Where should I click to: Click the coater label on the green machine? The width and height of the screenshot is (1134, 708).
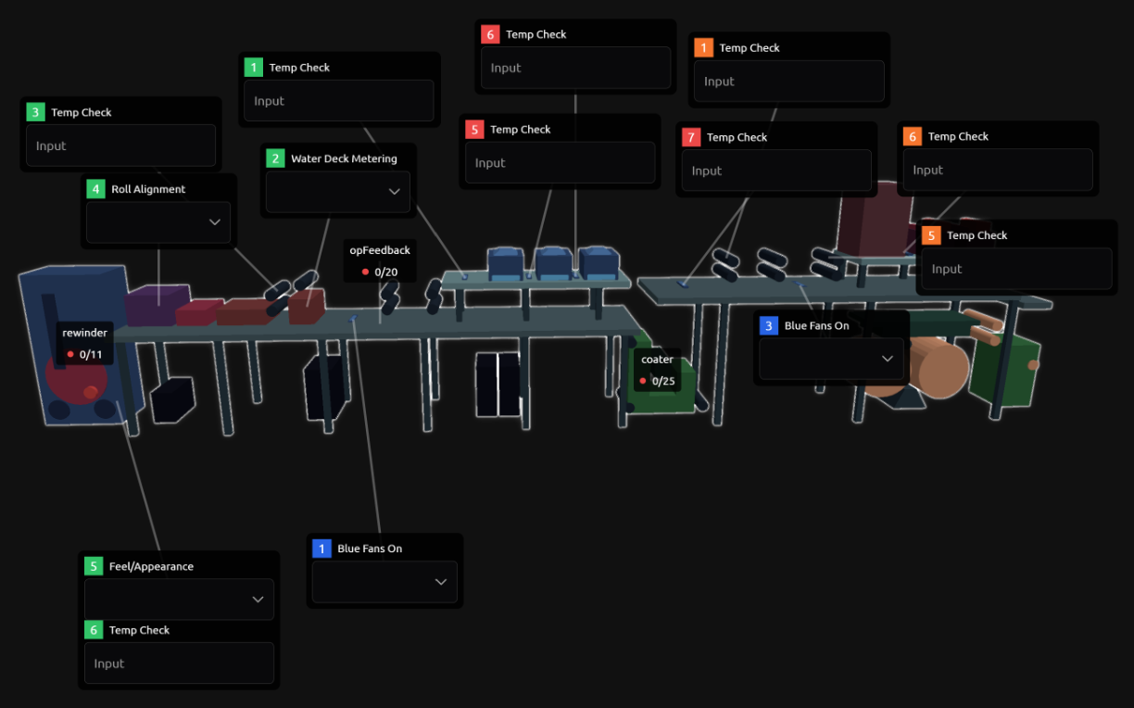pos(657,360)
